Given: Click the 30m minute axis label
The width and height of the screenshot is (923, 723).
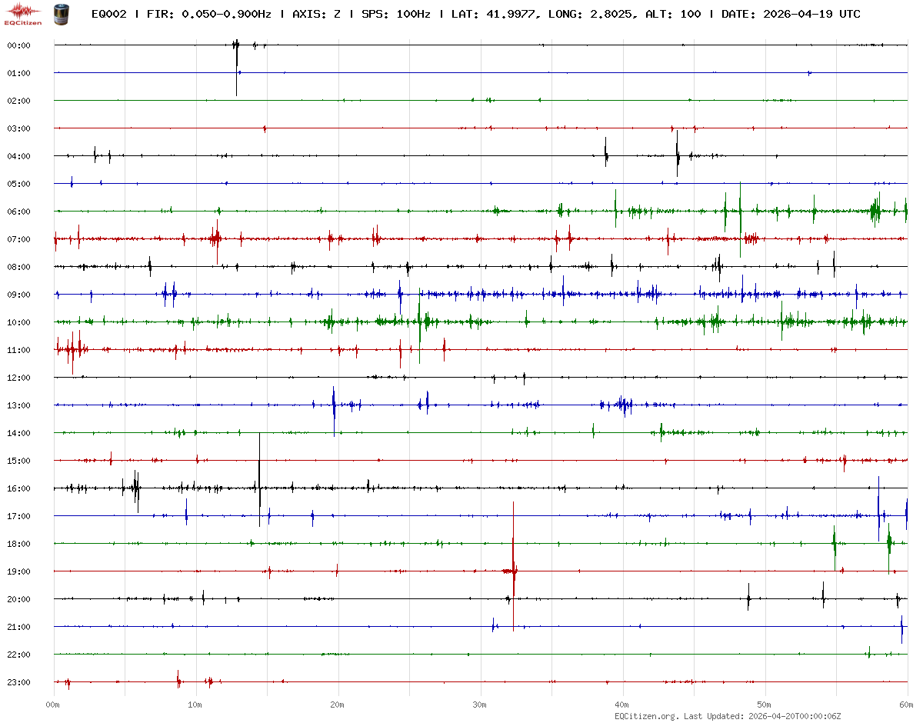Looking at the screenshot, I should pos(480,705).
